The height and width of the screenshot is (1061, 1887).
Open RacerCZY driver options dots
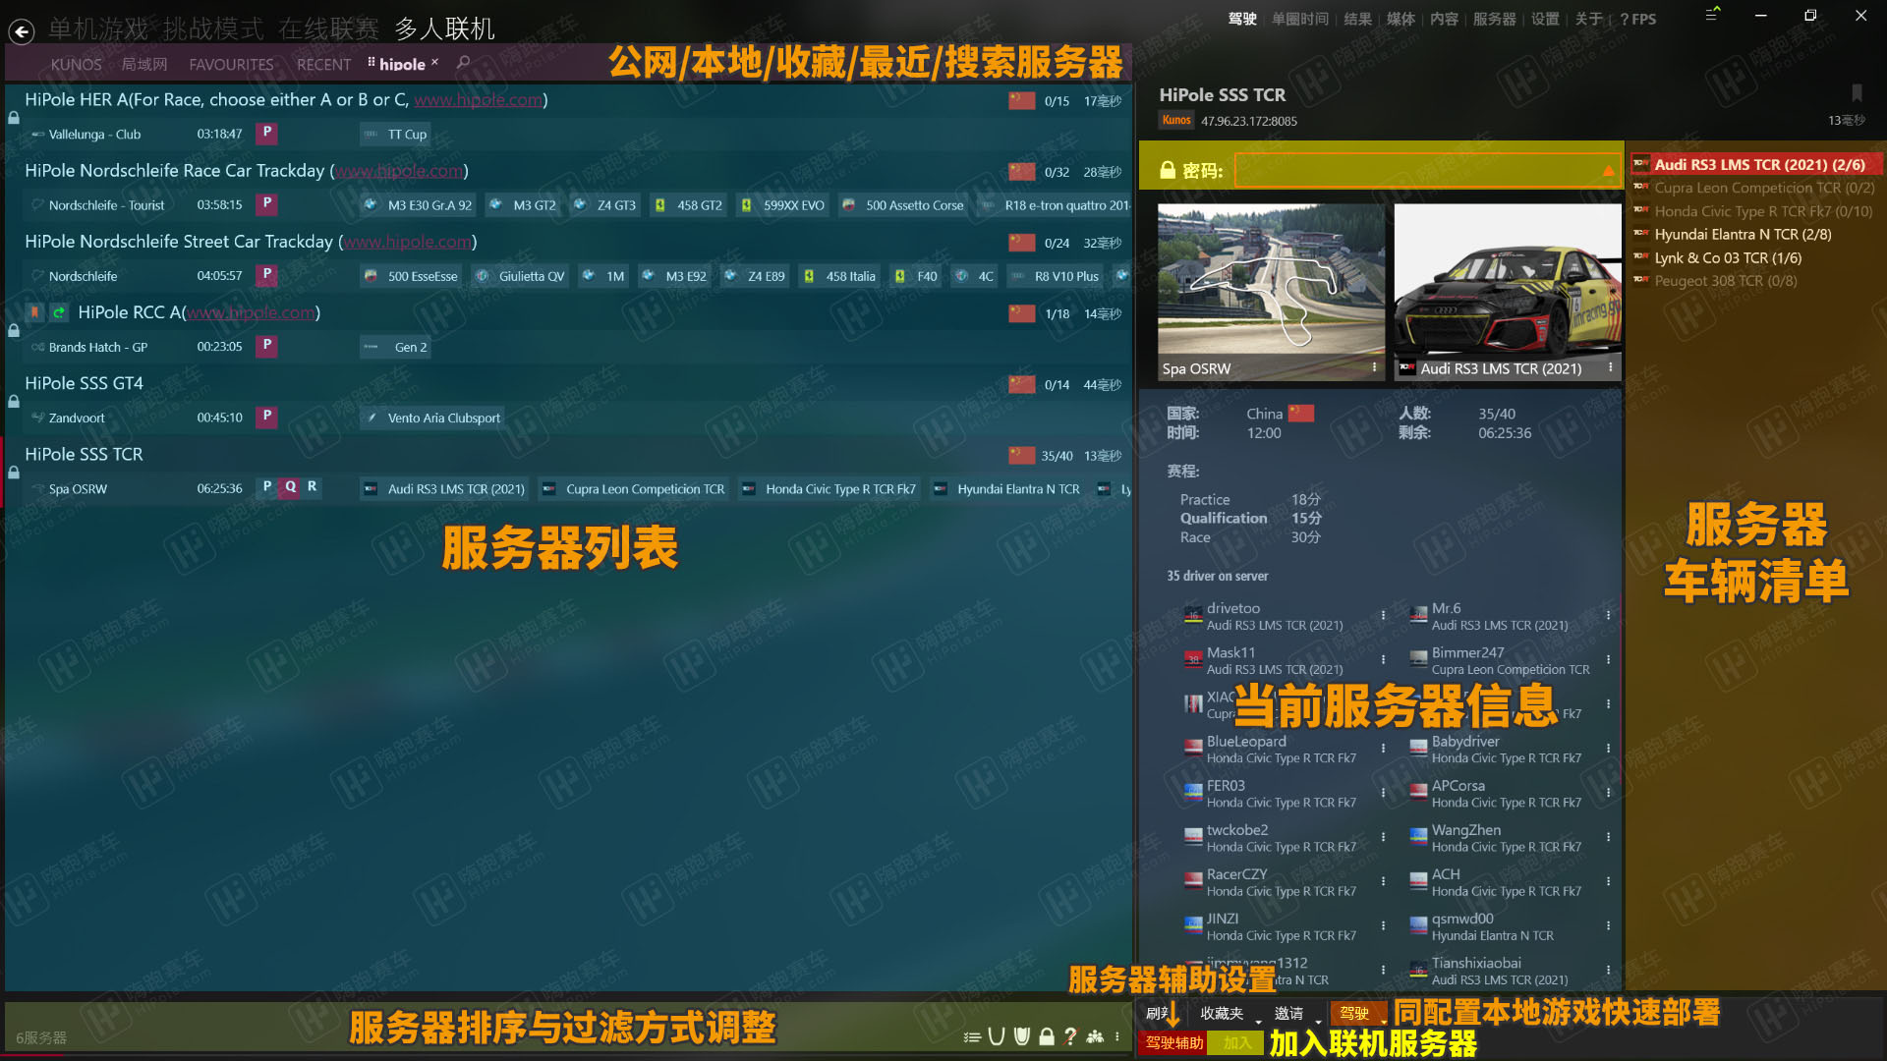click(1384, 881)
